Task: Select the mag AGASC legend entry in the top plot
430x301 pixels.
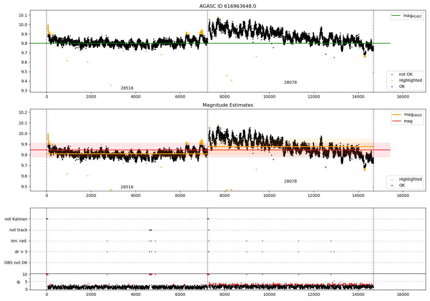Action: tap(407, 16)
